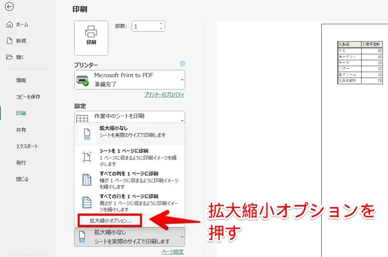Click the worksheet grid icon in 作業中のシート

[x=82, y=119]
